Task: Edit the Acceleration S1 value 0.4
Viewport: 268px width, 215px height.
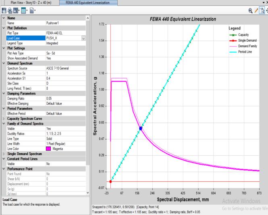Action: (66, 78)
